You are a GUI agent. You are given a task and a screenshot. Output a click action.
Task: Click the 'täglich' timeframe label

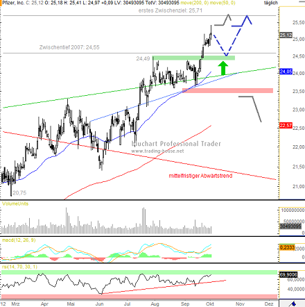(271, 3)
